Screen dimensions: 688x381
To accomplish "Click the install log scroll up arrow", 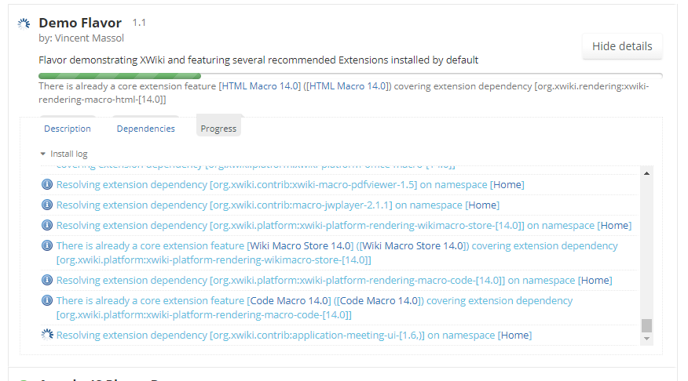I will 646,173.
